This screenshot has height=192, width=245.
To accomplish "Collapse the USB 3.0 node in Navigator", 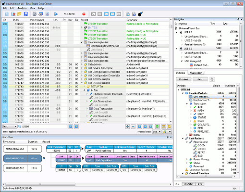I will pyautogui.click(x=177, y=49).
